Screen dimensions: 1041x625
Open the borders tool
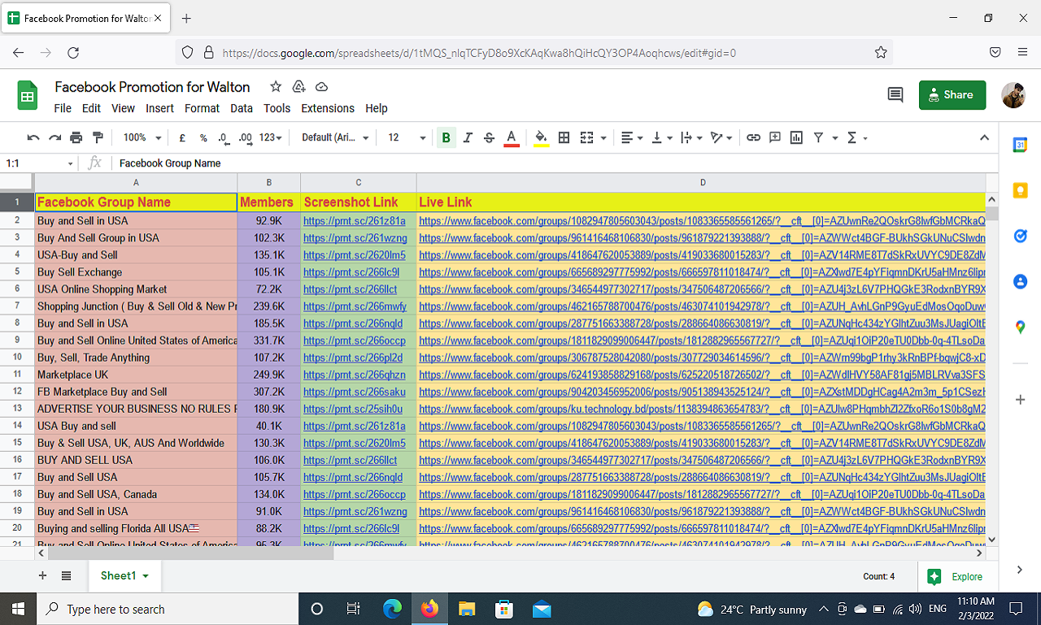pos(564,138)
